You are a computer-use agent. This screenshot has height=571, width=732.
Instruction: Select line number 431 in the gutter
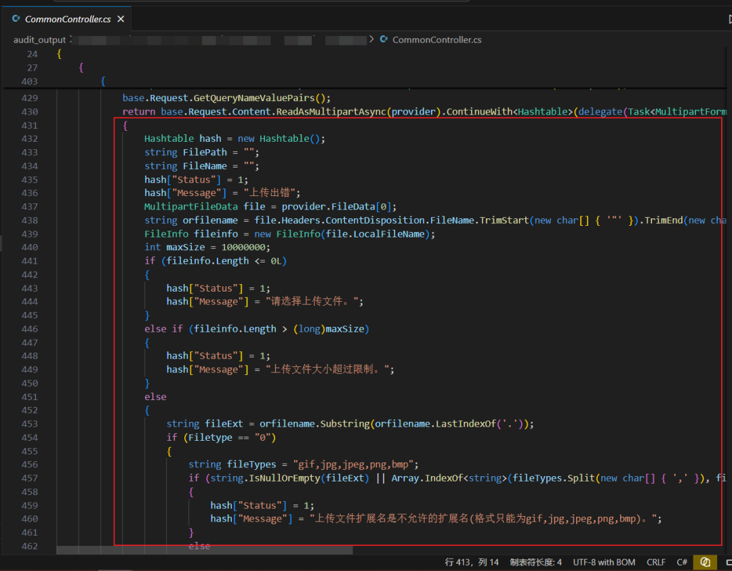tap(29, 125)
